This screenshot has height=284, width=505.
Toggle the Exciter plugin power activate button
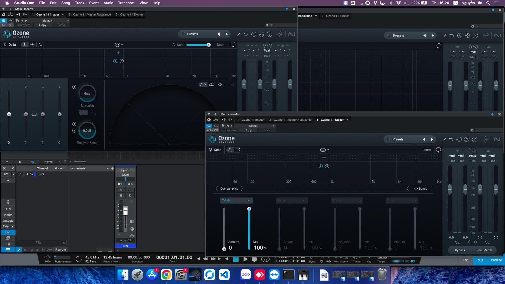[x=209, y=126]
